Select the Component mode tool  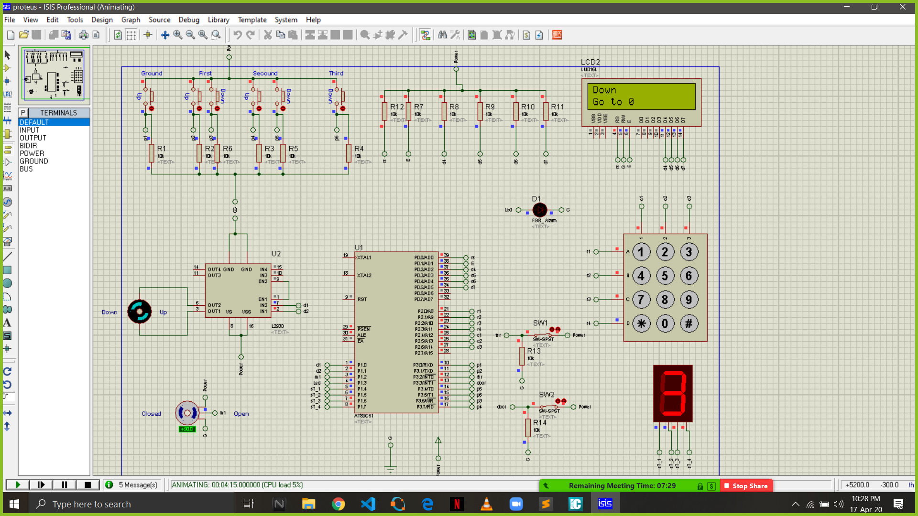[7, 68]
